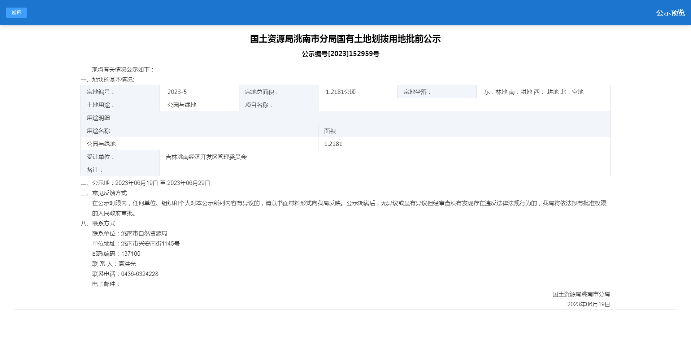Click the parcel number value 2023-5

click(x=177, y=92)
